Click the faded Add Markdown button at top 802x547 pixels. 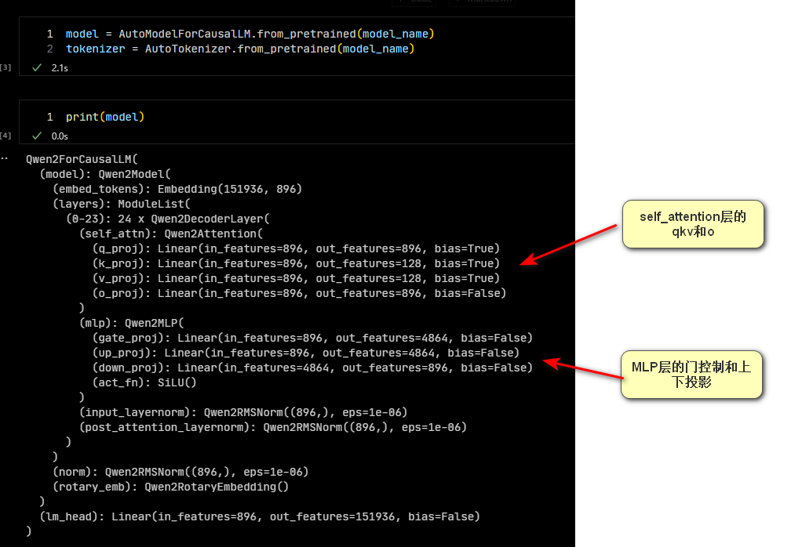[482, 2]
